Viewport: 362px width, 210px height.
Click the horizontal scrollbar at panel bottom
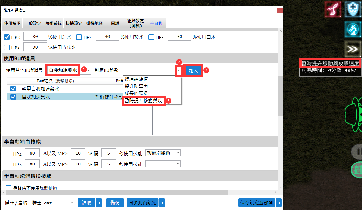coord(117,192)
